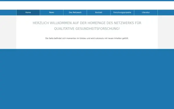The width and height of the screenshot is (174, 109).
Task: Go to the News page
Action: tap(52, 12)
